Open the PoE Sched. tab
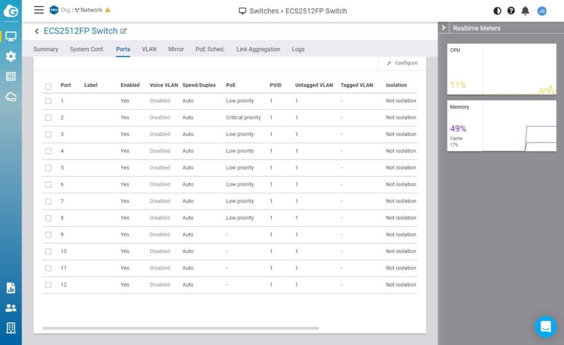 click(210, 50)
